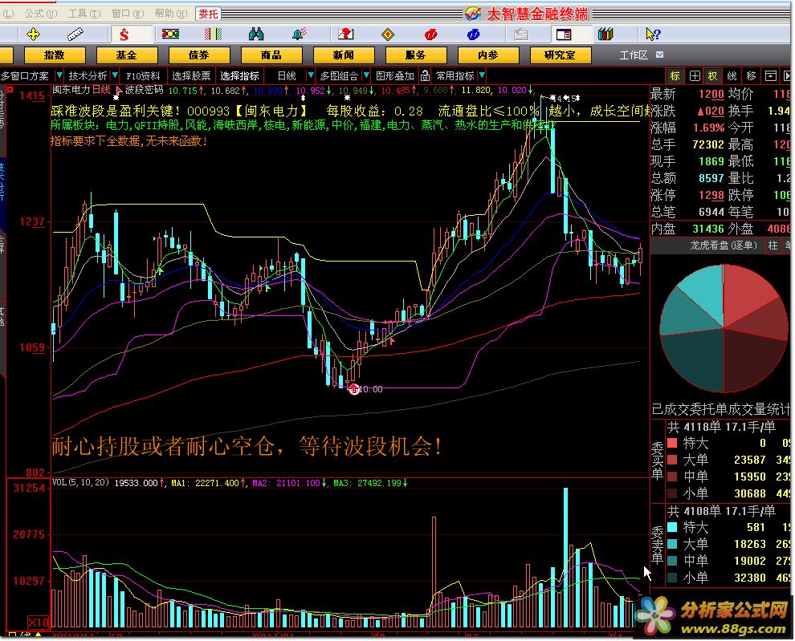Viewport: 795px width, 641px height.
Task: Switch to 柱 bar view in 龙虎看盘
Action: (x=773, y=245)
